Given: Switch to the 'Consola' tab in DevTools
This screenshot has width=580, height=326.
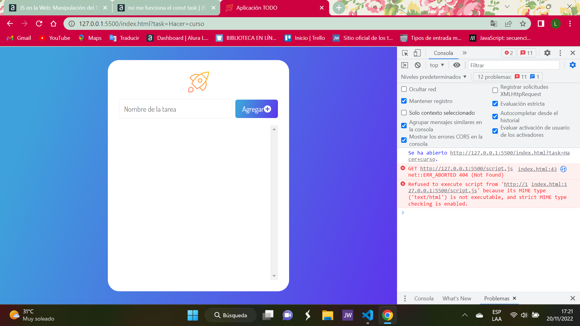Looking at the screenshot, I should [x=443, y=53].
